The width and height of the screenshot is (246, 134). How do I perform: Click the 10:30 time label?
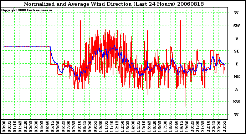tap(101, 126)
